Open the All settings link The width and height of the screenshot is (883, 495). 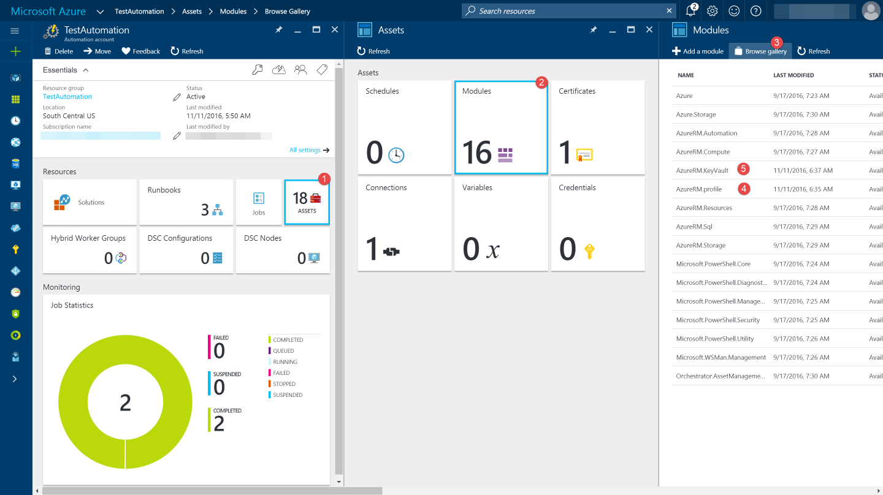[309, 150]
